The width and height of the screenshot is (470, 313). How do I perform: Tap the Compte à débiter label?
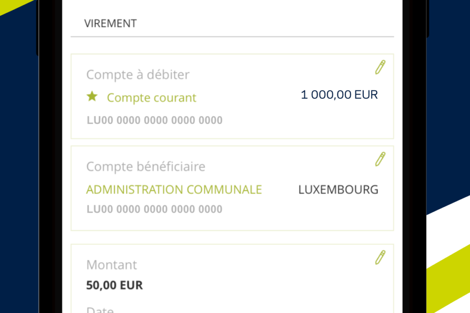[138, 75]
